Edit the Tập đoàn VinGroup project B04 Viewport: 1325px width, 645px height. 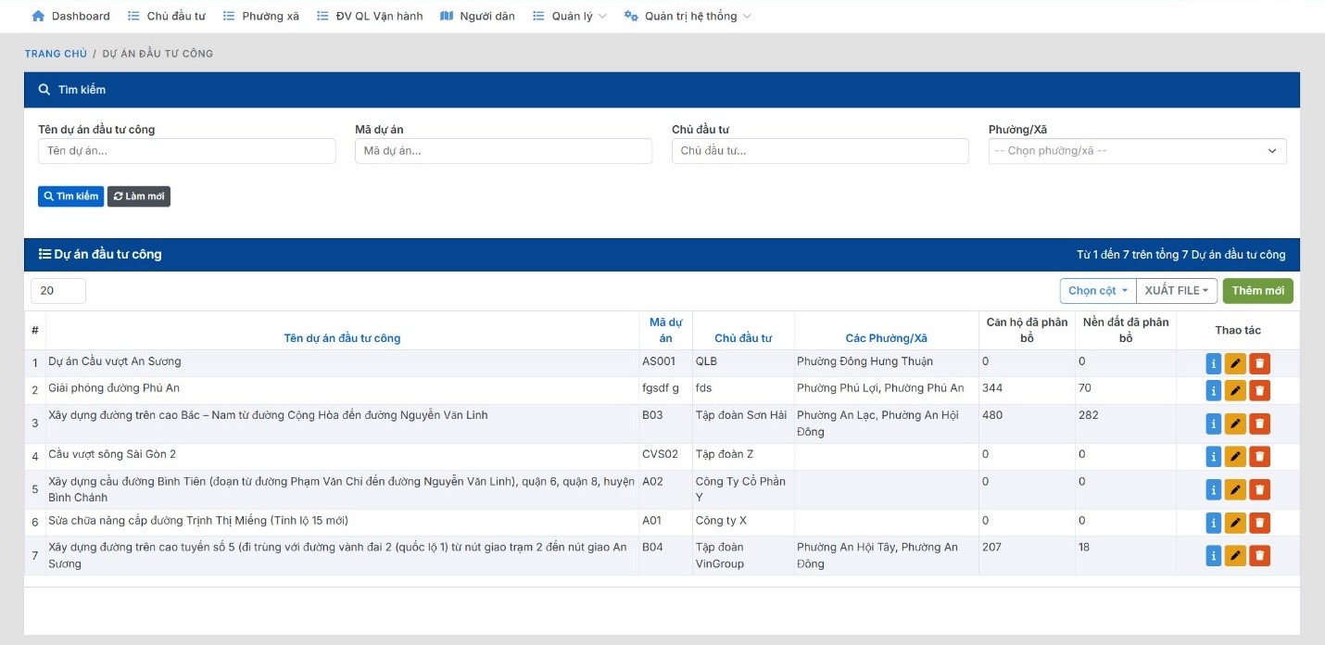tap(1235, 555)
